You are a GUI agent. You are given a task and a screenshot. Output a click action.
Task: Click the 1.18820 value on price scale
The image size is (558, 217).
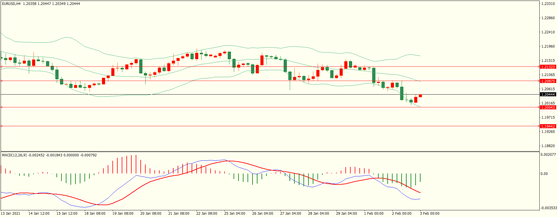click(x=548, y=146)
